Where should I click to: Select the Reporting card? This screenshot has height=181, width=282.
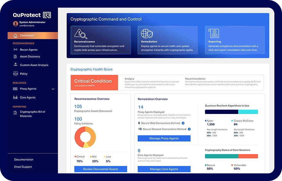pyautogui.click(x=235, y=40)
